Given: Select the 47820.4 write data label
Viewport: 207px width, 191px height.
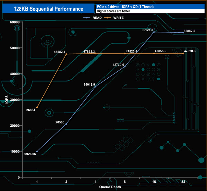Looking at the screenshot, I should [x=131, y=51].
